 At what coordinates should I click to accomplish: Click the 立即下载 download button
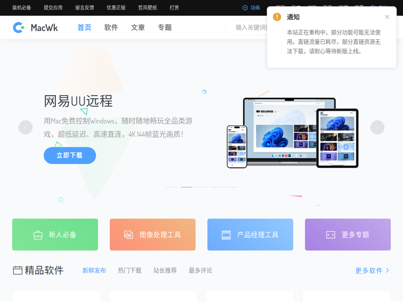[x=70, y=156]
